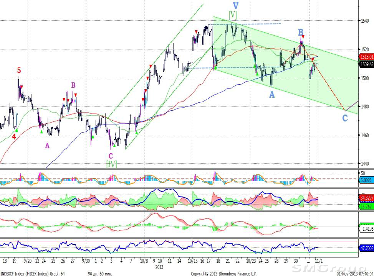This screenshot has width=374, height=277.
Task: Click the 10/8 date on time axis
Action: (144, 261)
